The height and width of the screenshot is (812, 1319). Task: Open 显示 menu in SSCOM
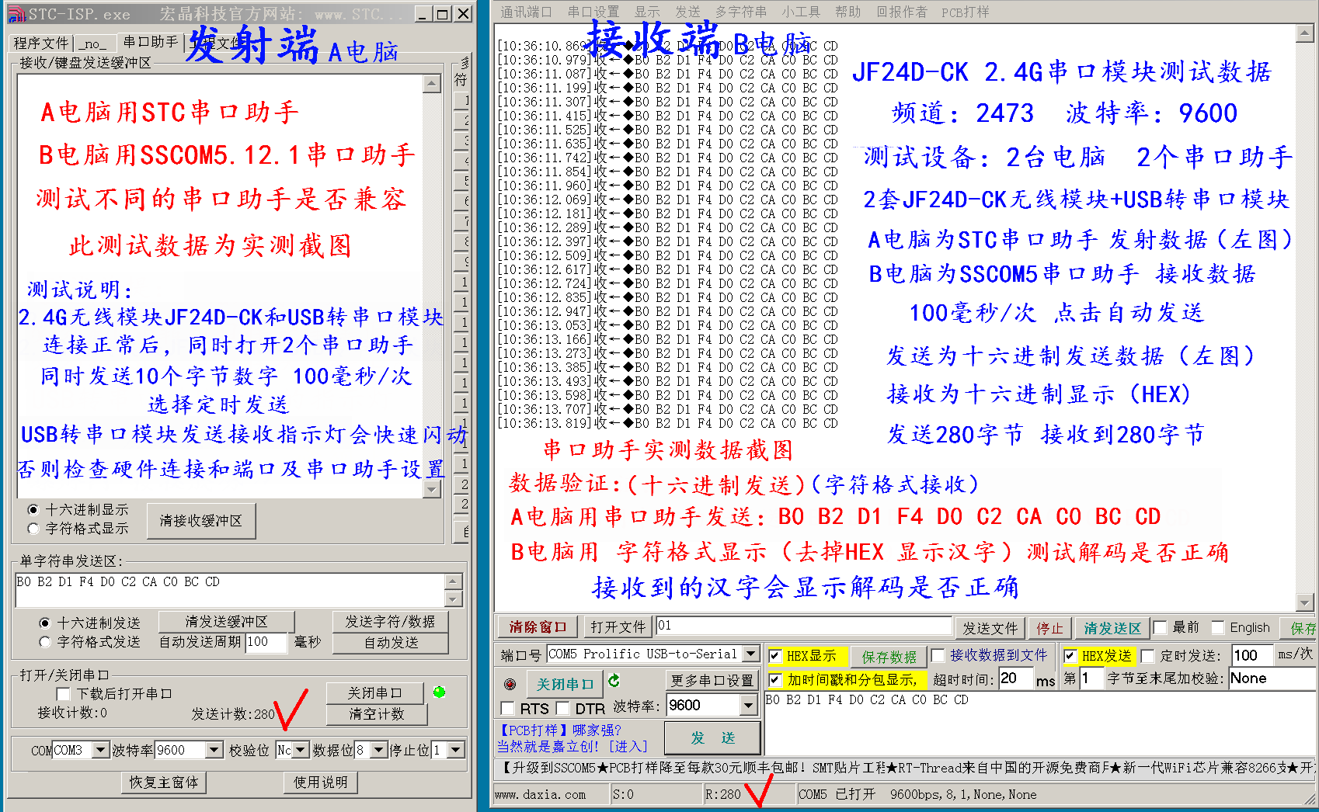point(647,12)
